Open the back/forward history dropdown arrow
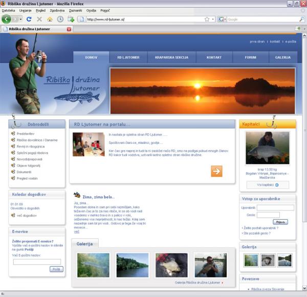 [x=20, y=19]
